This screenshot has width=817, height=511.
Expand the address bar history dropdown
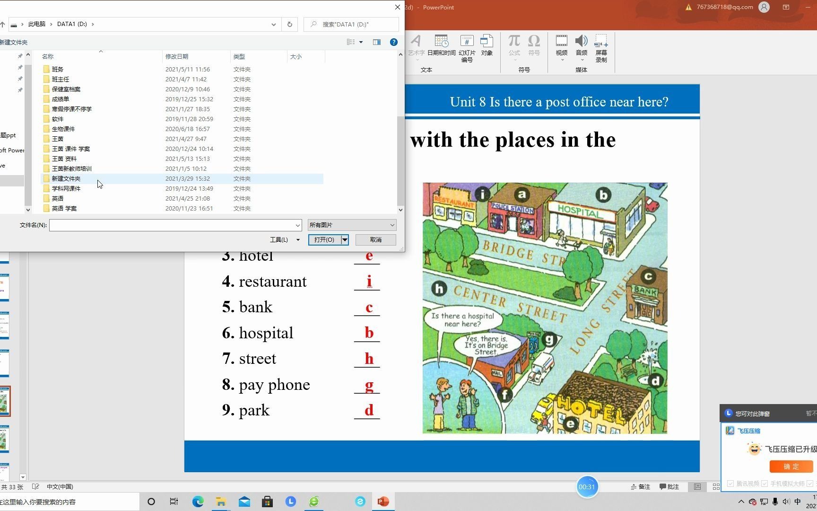tap(273, 24)
